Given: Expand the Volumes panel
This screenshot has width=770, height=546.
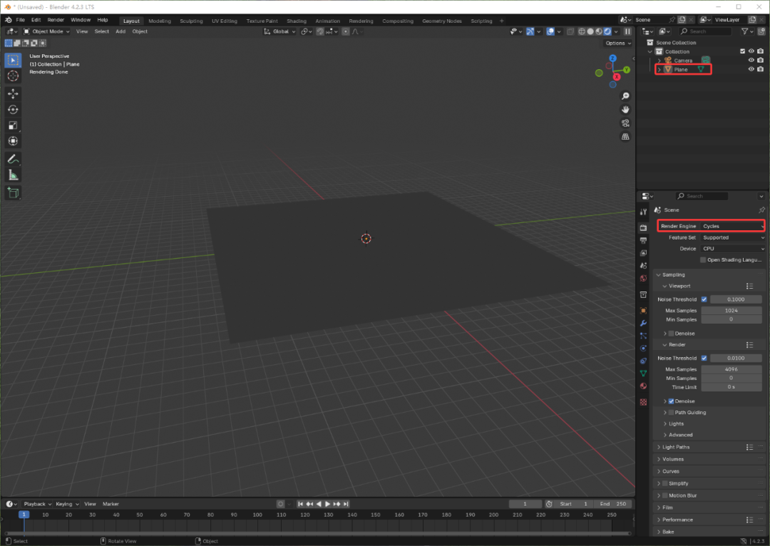Looking at the screenshot, I should 673,459.
